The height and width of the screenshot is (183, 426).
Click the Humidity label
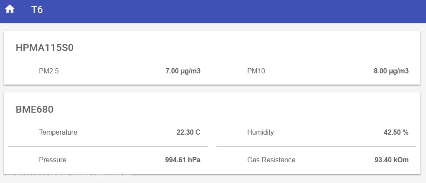260,133
